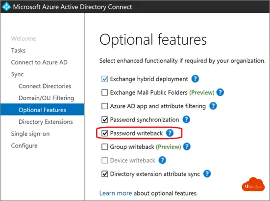Go to Domain/OU Filtering step

(x=46, y=98)
